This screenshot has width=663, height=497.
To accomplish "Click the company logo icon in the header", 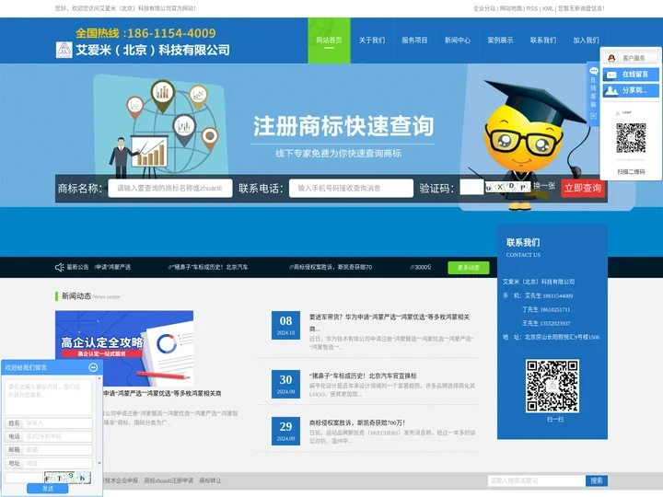I will 64,50.
